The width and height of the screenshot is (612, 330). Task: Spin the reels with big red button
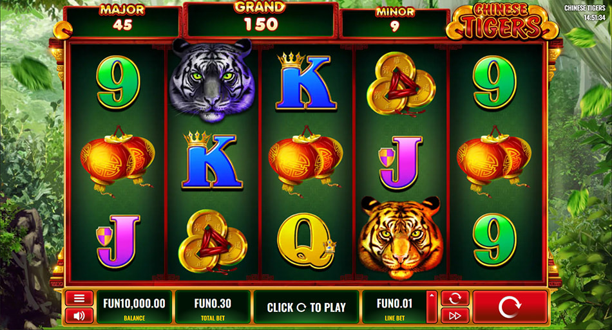click(x=510, y=307)
